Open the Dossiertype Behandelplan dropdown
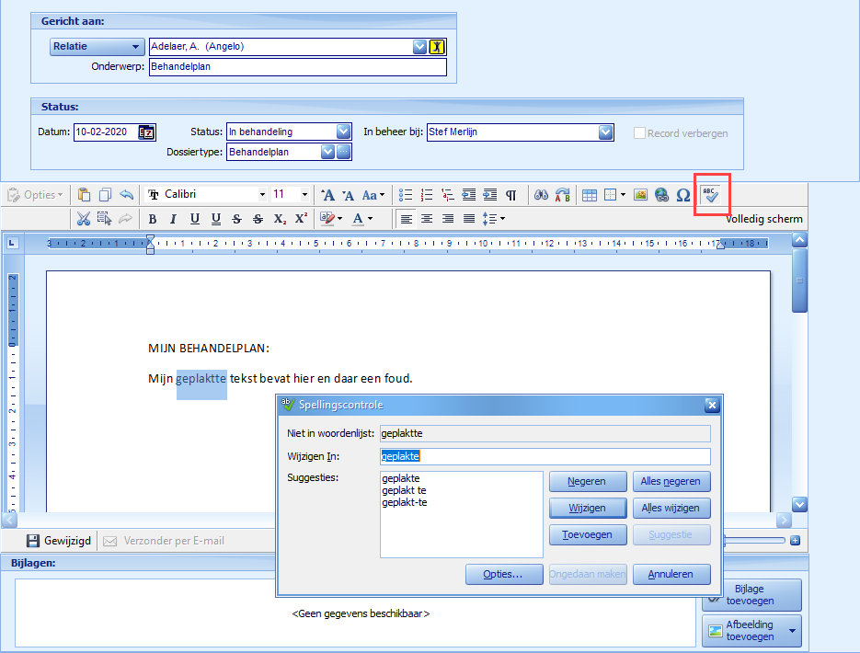Screen dimensions: 860x653 click(x=327, y=153)
